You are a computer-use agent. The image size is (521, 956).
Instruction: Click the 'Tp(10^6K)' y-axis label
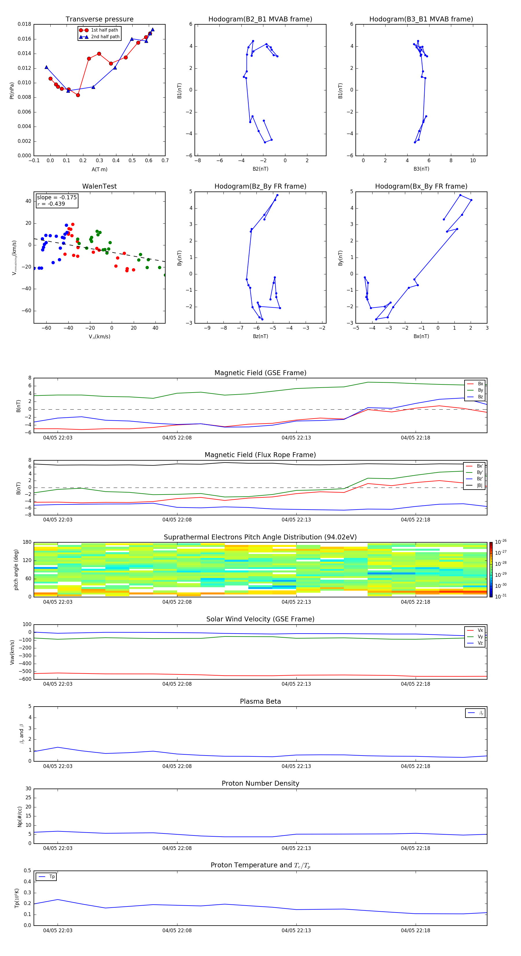click(16, 898)
